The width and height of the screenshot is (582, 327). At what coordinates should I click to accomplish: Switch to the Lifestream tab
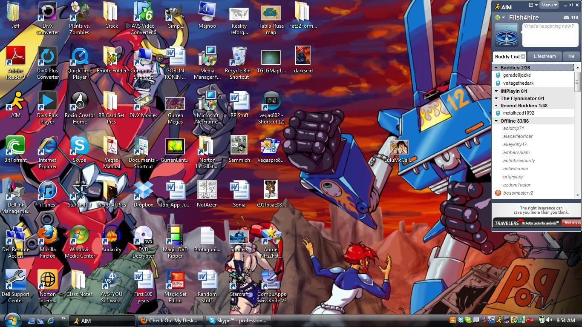pos(545,56)
